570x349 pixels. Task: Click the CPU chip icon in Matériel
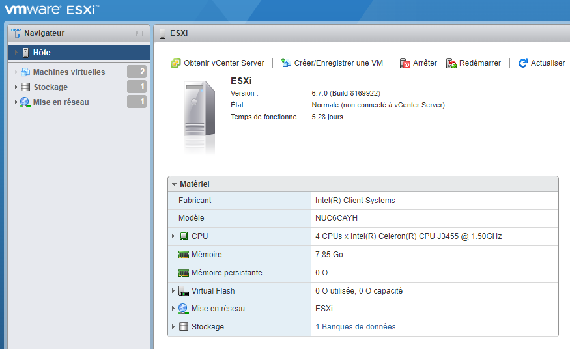(184, 236)
